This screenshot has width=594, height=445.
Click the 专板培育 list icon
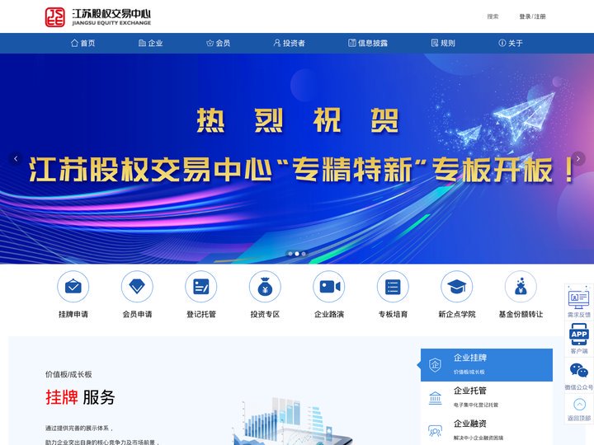(x=393, y=287)
